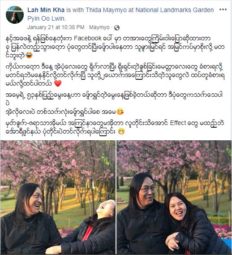Click the January 21 at 10:38 PM timestamp
Screen dimensions: 232x255
tap(56, 27)
